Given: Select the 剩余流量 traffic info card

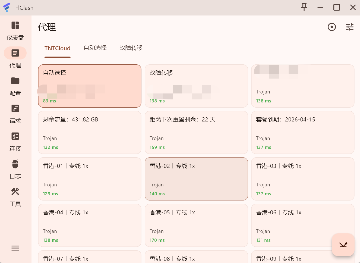Looking at the screenshot, I should [90, 132].
